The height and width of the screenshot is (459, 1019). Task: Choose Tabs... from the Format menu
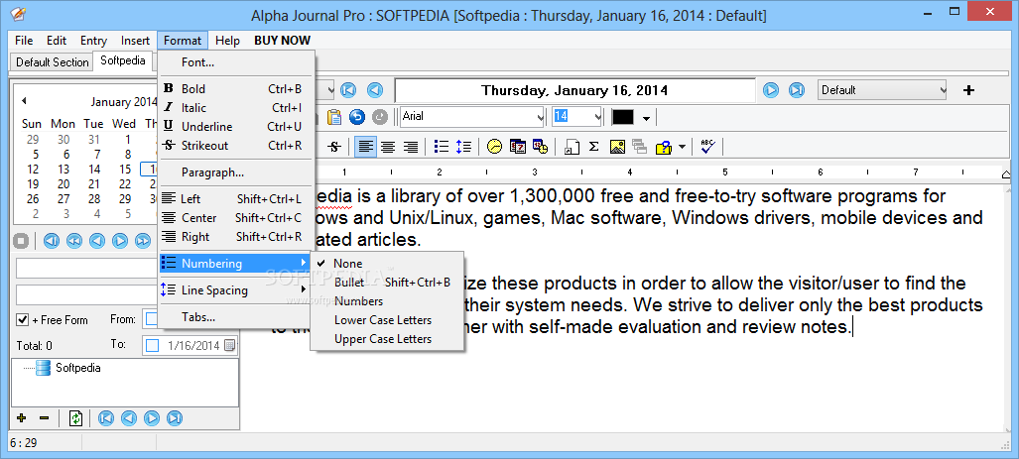pyautogui.click(x=236, y=317)
